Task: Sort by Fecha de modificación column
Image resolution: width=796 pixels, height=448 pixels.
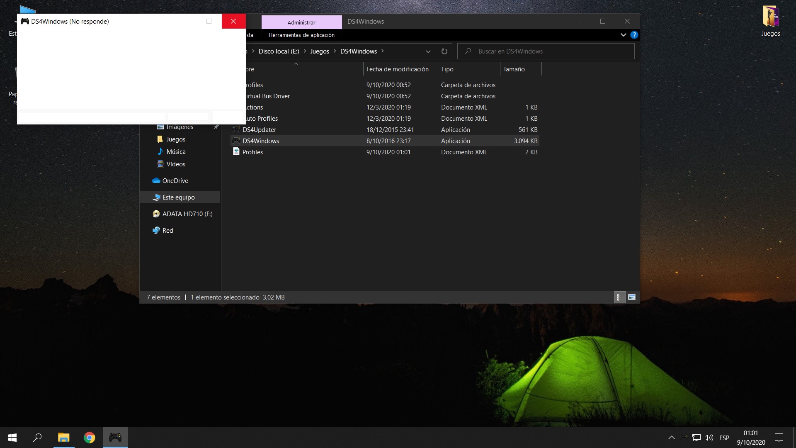Action: pos(397,69)
